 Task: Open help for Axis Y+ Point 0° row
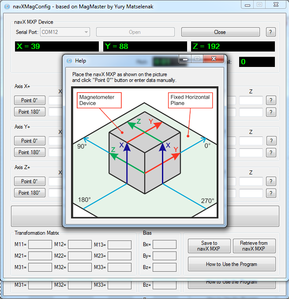point(271,141)
